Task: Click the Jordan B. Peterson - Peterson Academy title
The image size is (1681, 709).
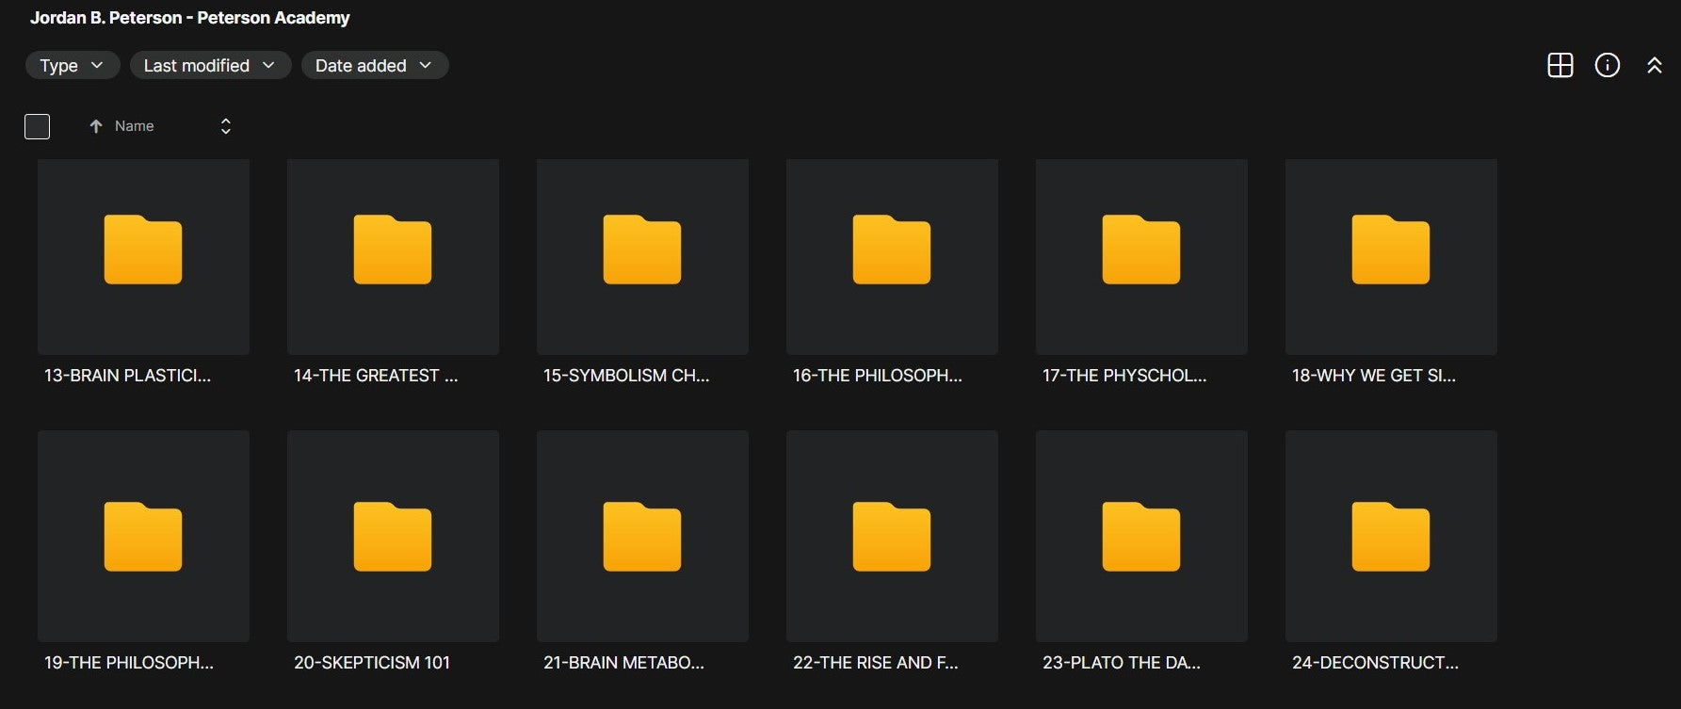Action: [190, 18]
